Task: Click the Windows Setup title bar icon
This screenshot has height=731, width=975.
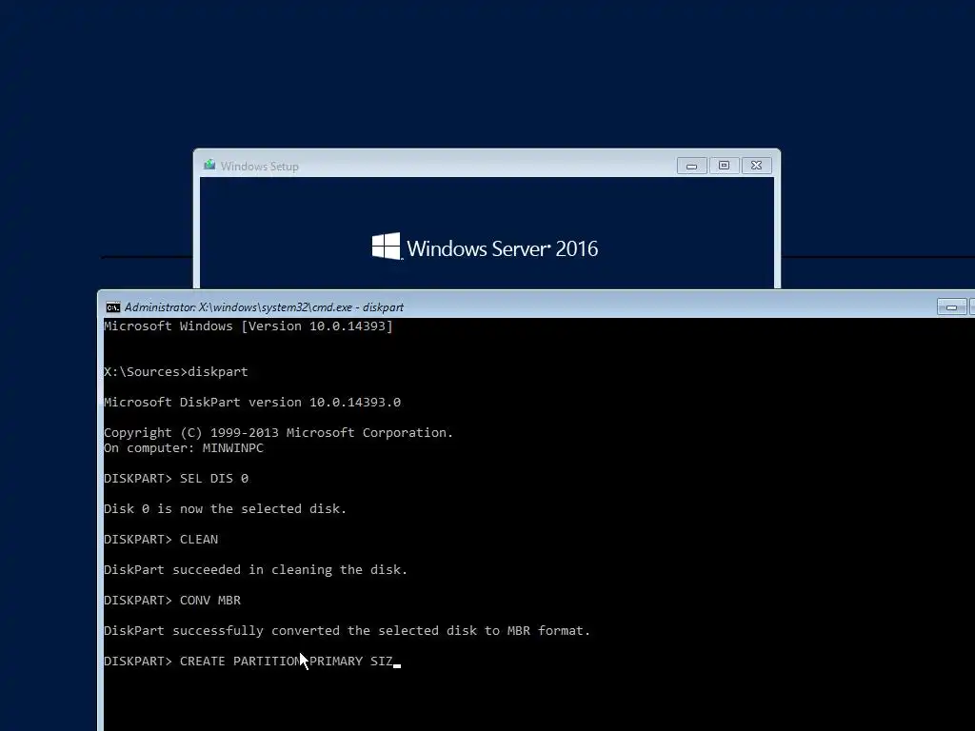Action: pyautogui.click(x=209, y=166)
